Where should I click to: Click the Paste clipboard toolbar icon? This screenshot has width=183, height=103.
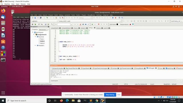click(56, 18)
